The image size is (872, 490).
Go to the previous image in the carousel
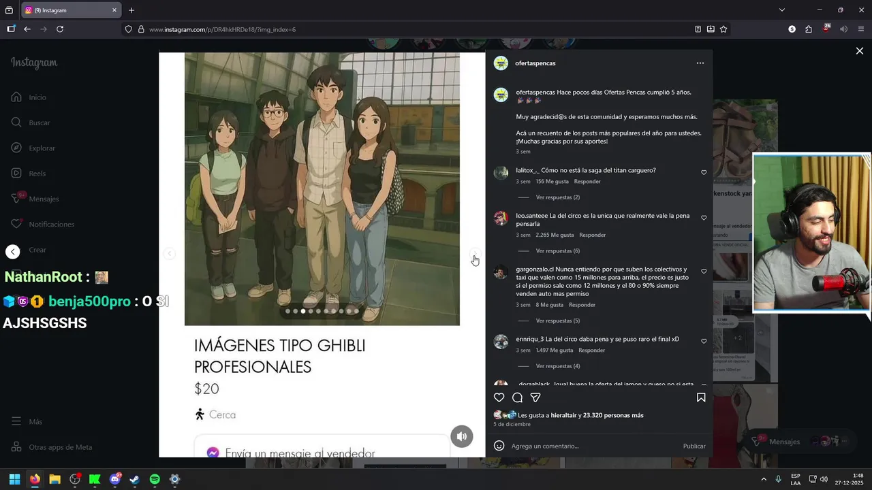[169, 253]
